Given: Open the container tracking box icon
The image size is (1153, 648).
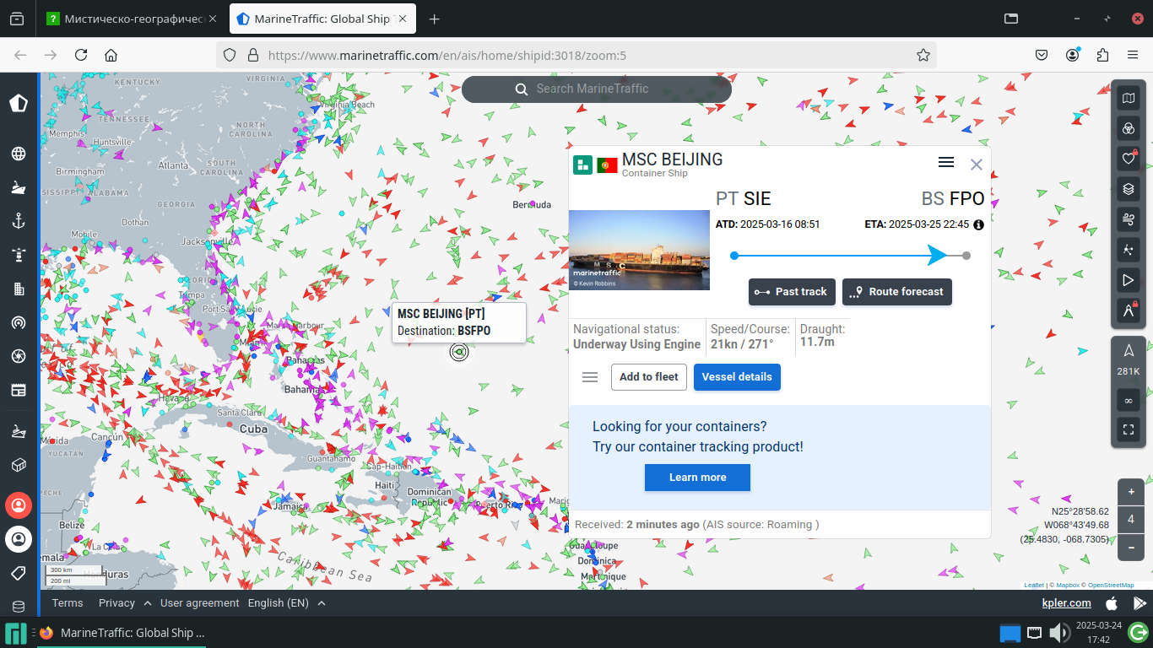Looking at the screenshot, I should (19, 465).
